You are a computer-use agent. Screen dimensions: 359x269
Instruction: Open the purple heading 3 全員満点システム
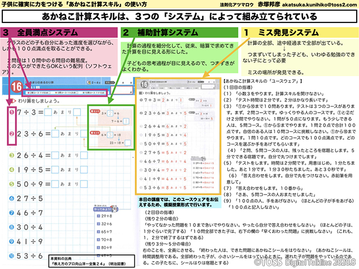click(38, 33)
